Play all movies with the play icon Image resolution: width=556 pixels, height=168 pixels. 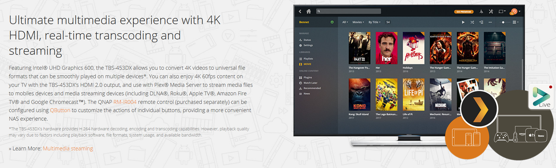tap(463, 22)
